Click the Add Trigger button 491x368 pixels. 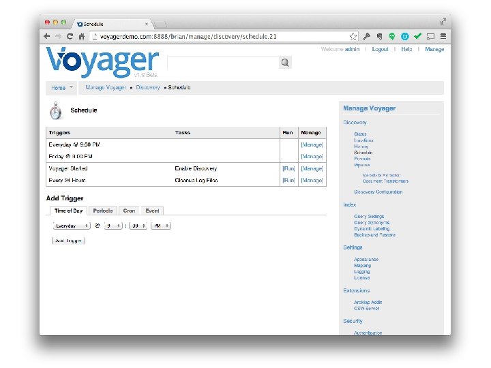point(68,241)
